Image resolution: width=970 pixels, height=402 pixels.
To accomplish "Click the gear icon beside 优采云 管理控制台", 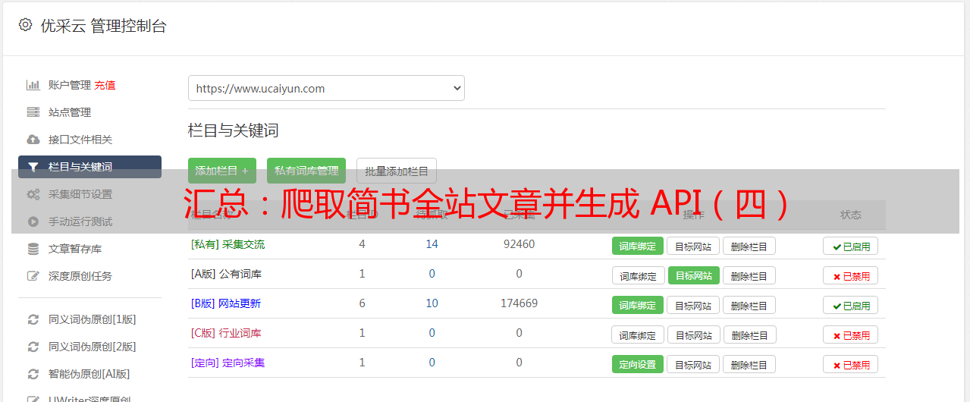I will pos(26,25).
